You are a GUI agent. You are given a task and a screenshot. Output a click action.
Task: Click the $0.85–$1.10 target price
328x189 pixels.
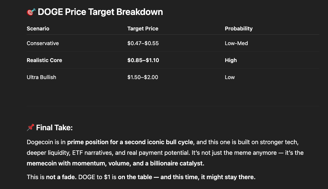pyautogui.click(x=143, y=60)
